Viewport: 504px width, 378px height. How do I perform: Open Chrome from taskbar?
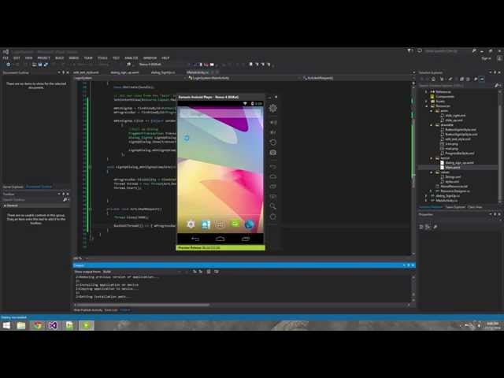[37, 325]
